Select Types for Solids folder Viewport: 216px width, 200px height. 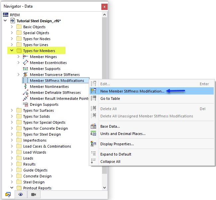click(x=37, y=116)
